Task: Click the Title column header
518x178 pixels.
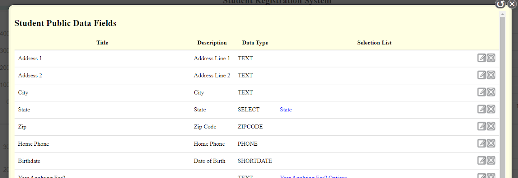Action: point(102,43)
